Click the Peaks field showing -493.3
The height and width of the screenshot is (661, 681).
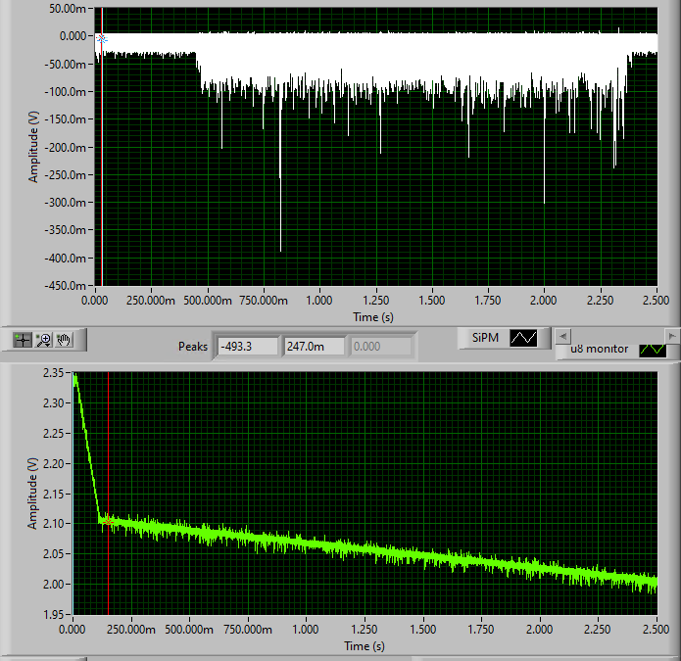click(x=247, y=346)
